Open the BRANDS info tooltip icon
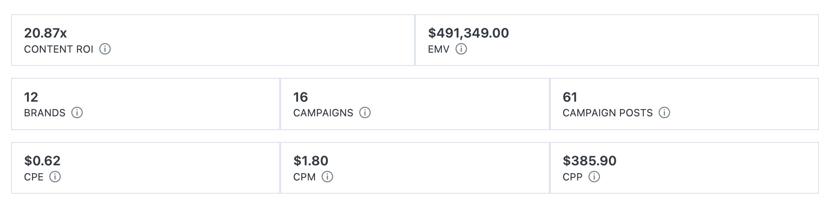Image resolution: width=829 pixels, height=207 pixels. pyautogui.click(x=77, y=113)
